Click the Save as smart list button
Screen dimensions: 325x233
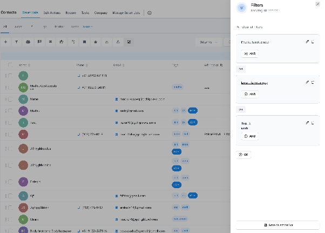click(277, 225)
